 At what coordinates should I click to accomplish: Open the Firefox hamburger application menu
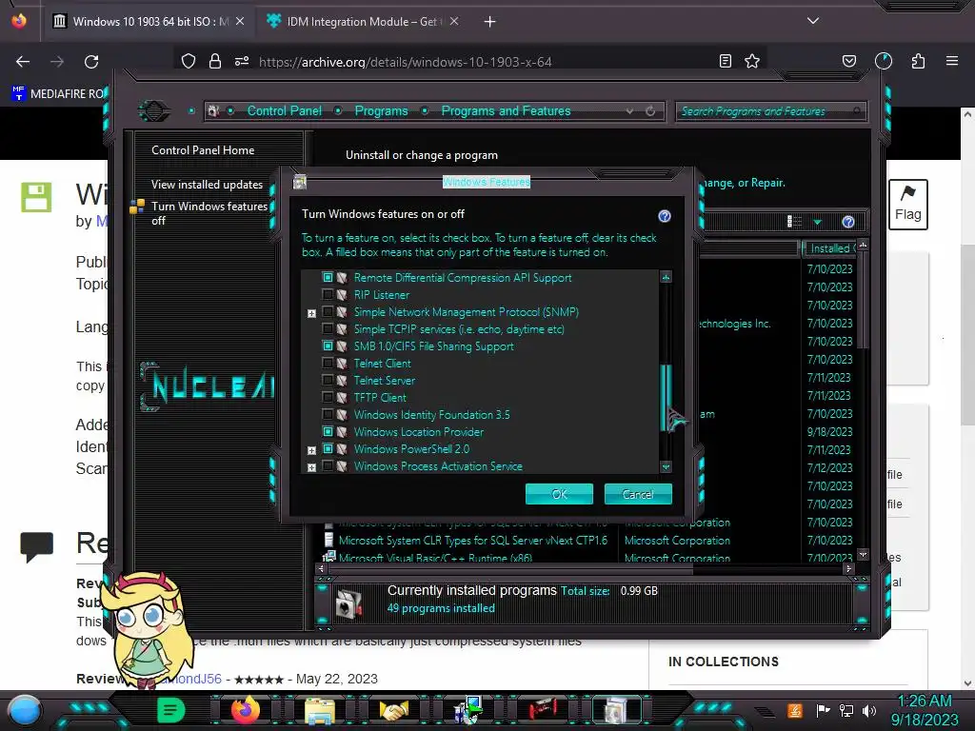click(952, 61)
